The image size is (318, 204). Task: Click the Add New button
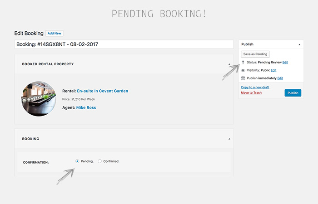pyautogui.click(x=55, y=34)
